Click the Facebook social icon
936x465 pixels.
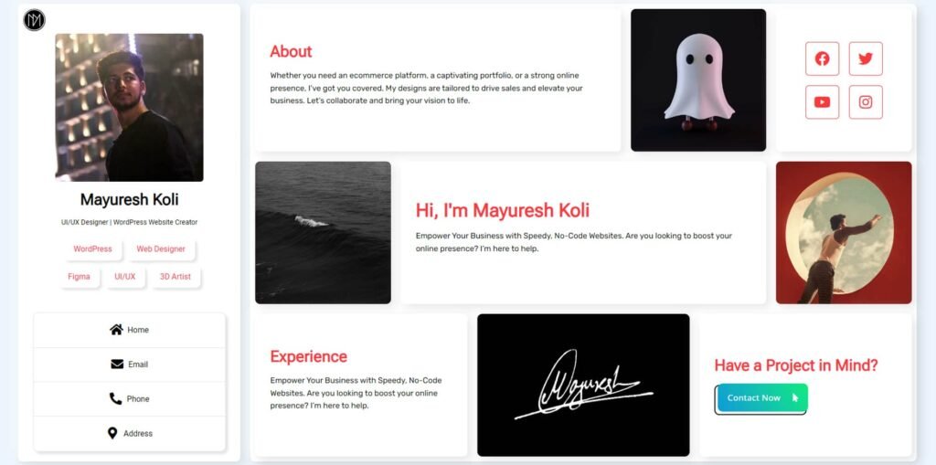(x=822, y=58)
